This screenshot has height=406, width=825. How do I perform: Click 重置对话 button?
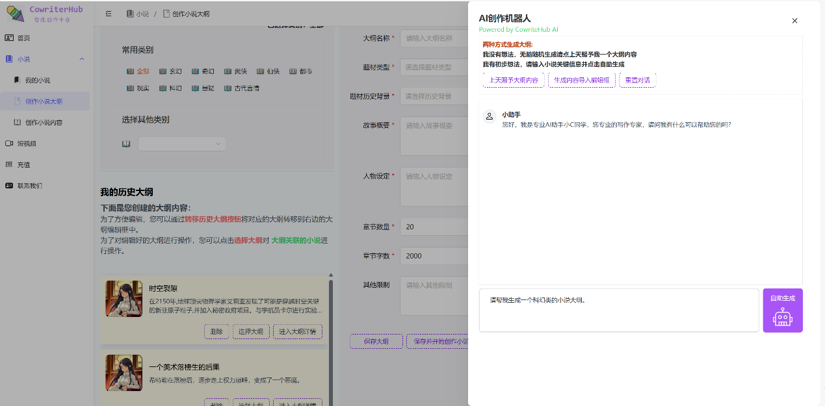click(637, 80)
